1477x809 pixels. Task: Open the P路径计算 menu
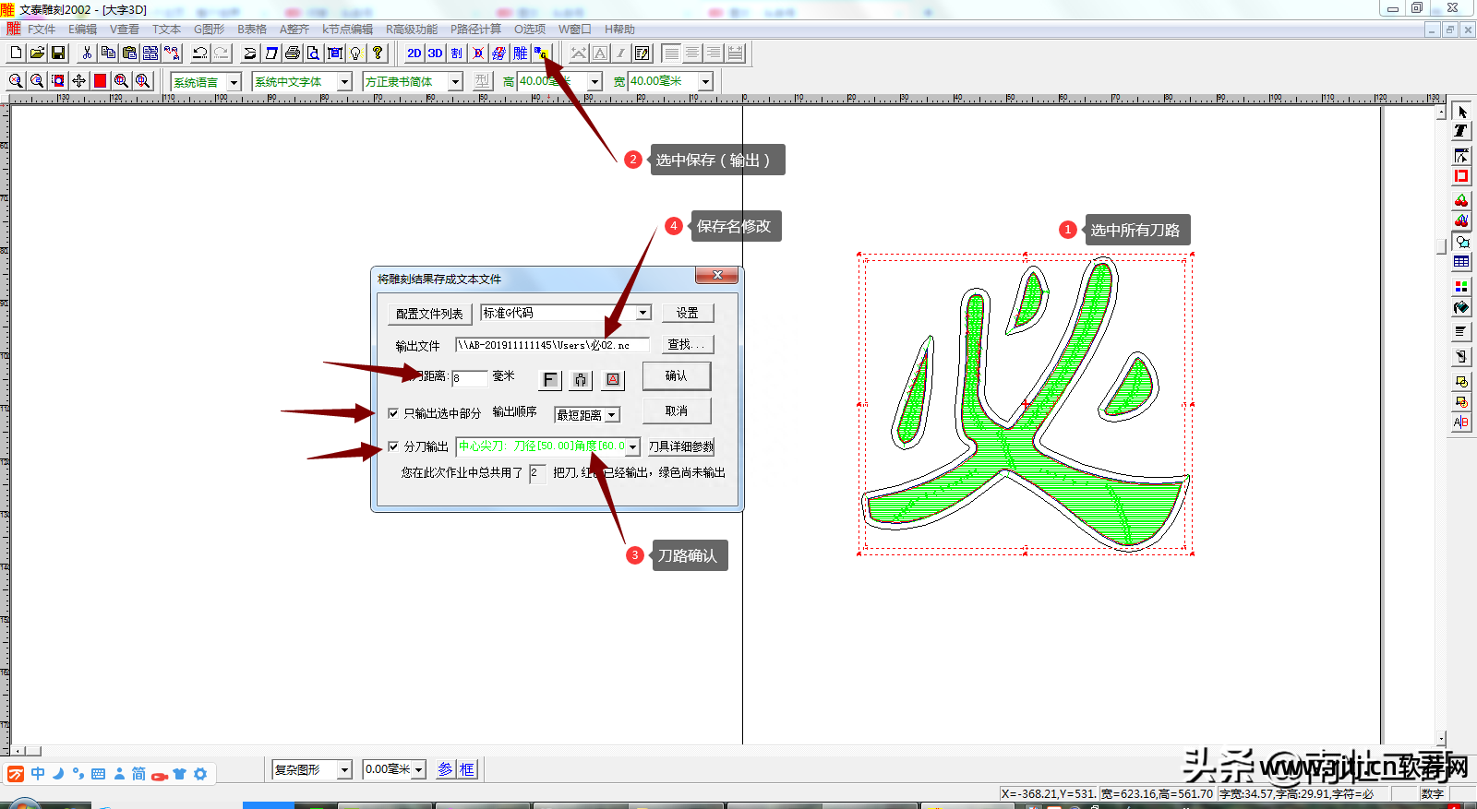[475, 30]
